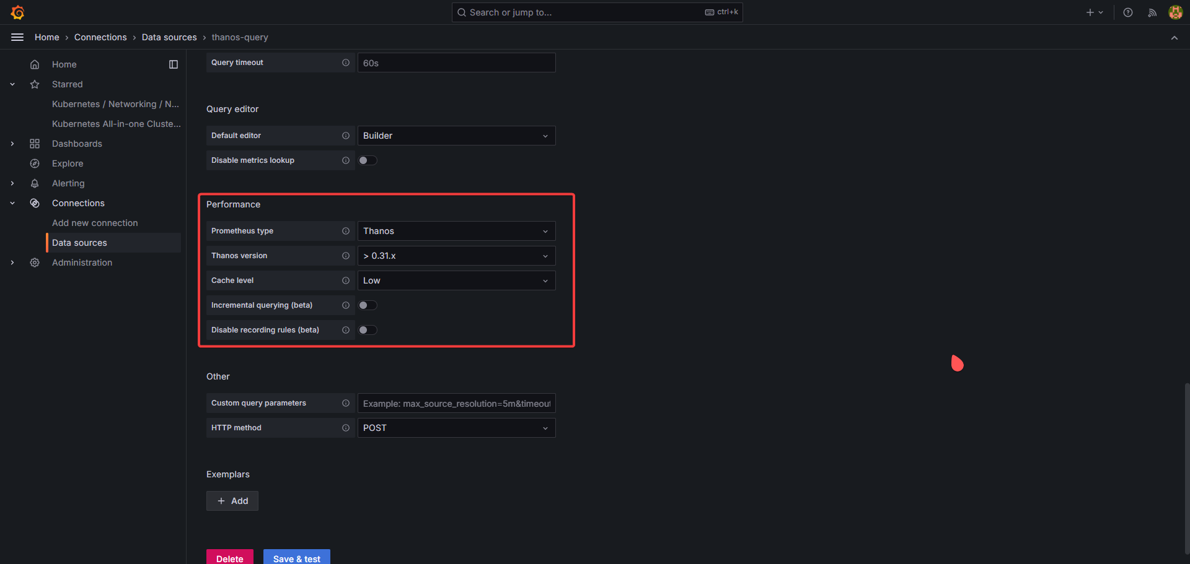Click the Grafana logo icon
The height and width of the screenshot is (564, 1190).
tap(17, 12)
